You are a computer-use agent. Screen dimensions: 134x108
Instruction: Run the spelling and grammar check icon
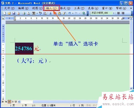[40, 13]
